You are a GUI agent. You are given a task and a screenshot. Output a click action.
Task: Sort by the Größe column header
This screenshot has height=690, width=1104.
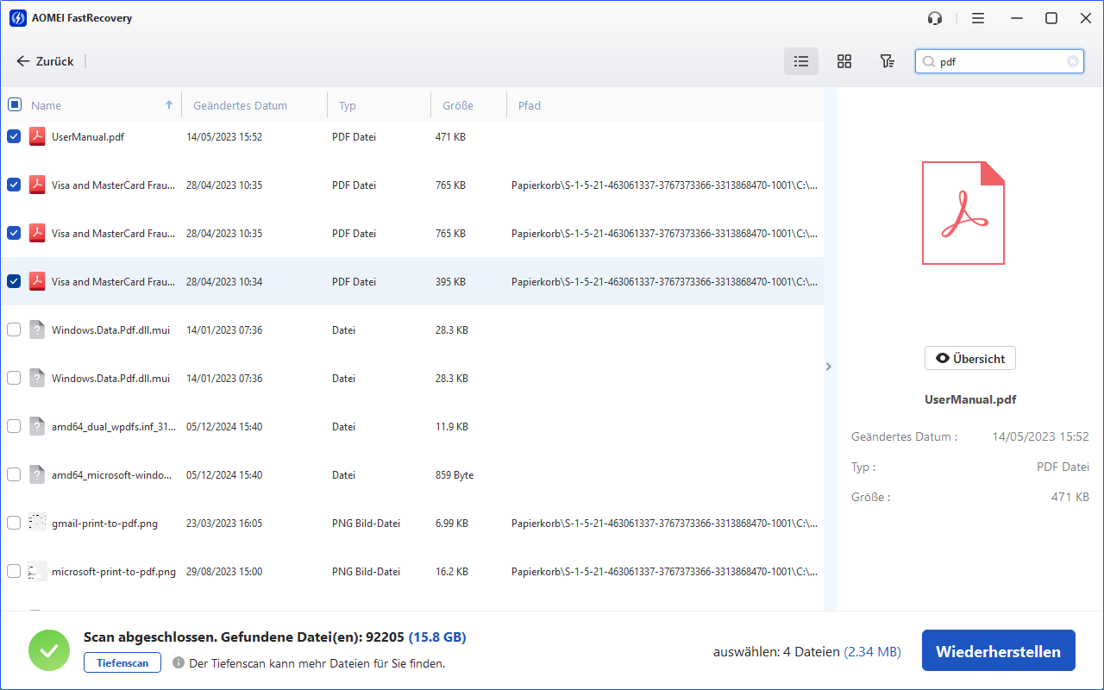(x=458, y=105)
